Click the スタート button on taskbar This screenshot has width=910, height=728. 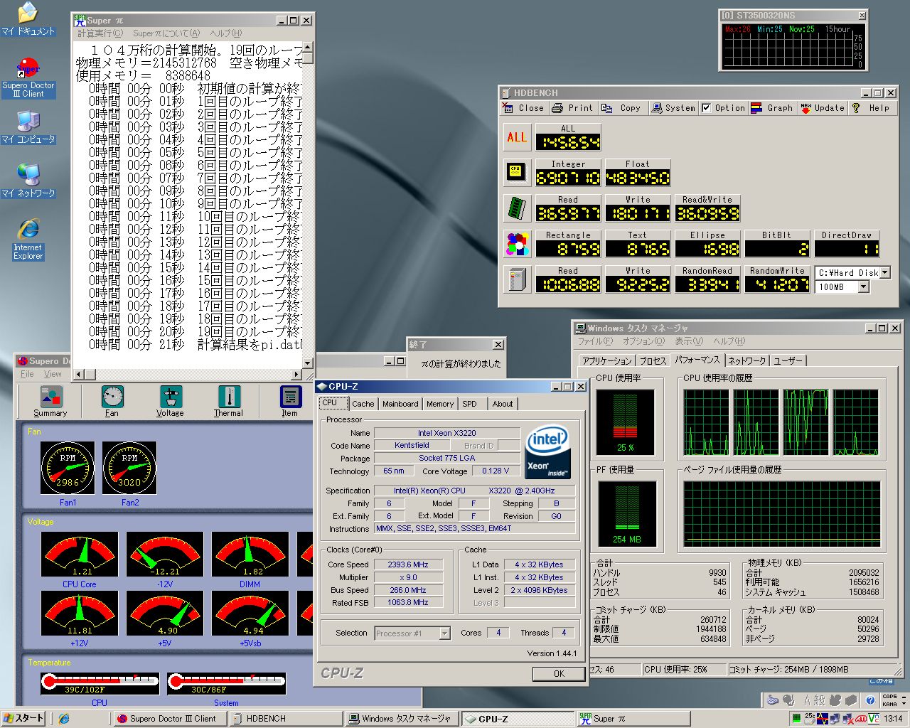pyautogui.click(x=23, y=718)
